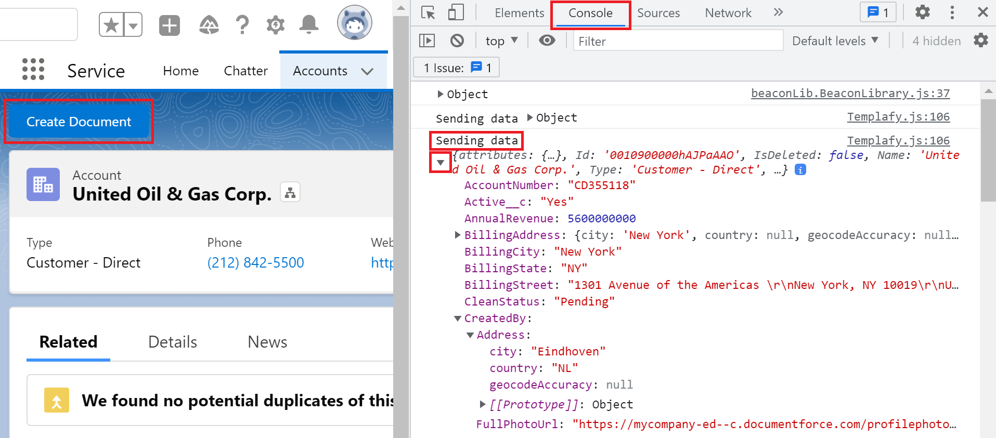
Task: Click the Account building icon
Action: tap(43, 184)
